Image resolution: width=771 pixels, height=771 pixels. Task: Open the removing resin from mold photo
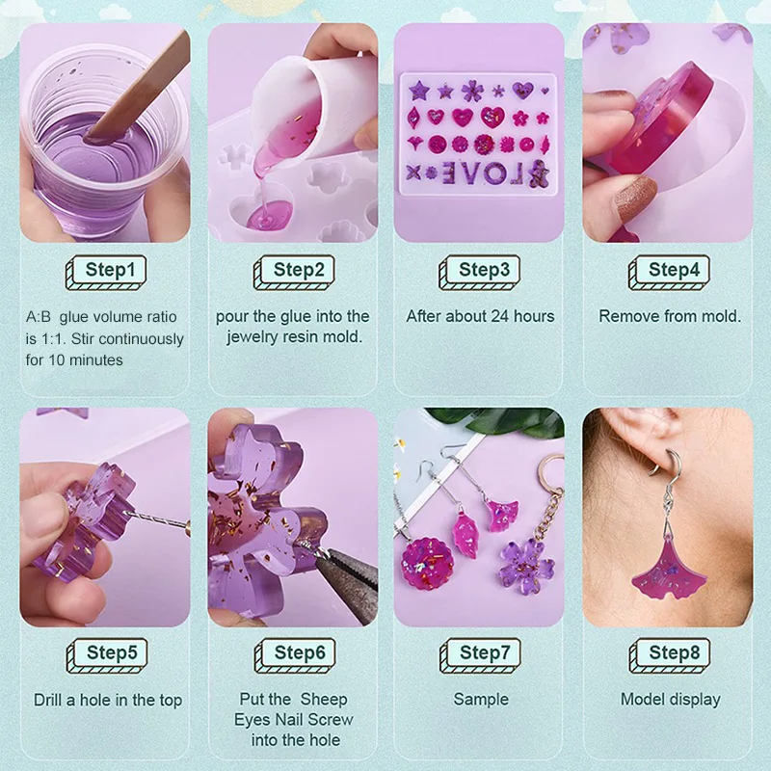click(x=668, y=133)
